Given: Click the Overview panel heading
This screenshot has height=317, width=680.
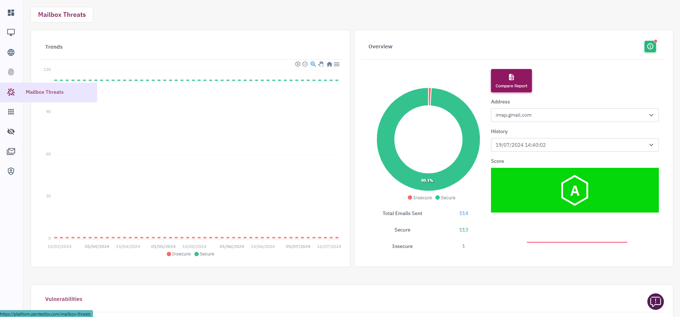Looking at the screenshot, I should pos(381,47).
